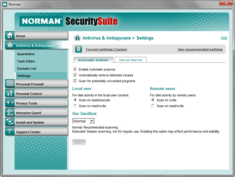Open the Task Editor page
This screenshot has height=177, width=235.
tap(26, 61)
